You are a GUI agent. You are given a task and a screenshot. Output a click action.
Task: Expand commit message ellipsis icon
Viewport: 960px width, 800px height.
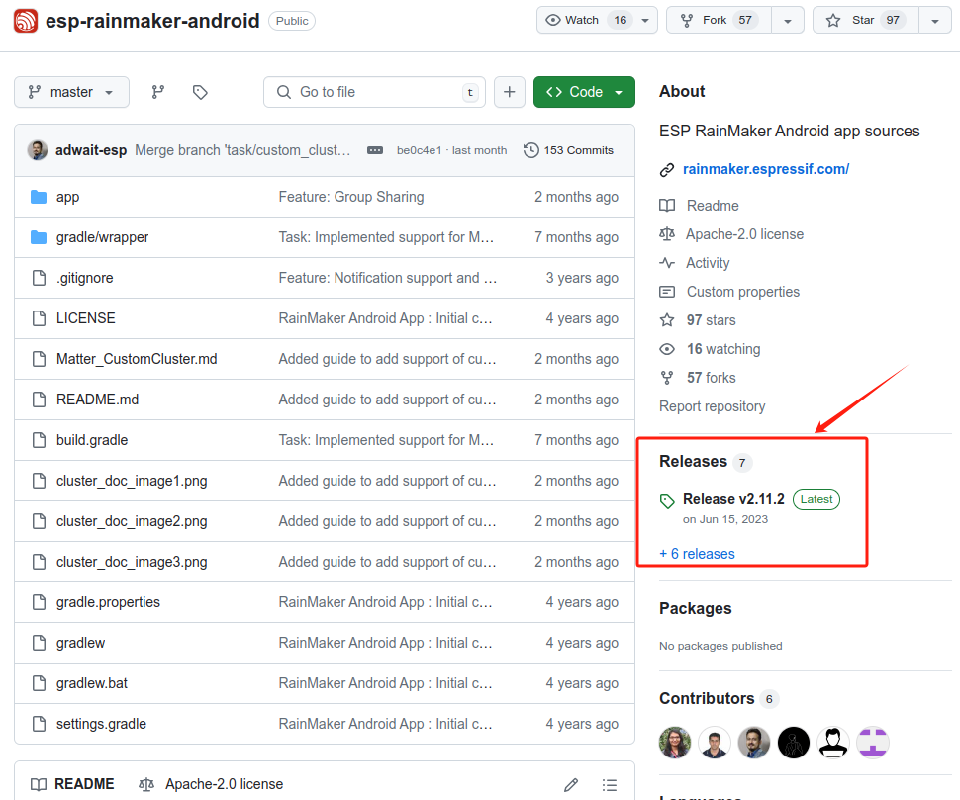(x=375, y=150)
